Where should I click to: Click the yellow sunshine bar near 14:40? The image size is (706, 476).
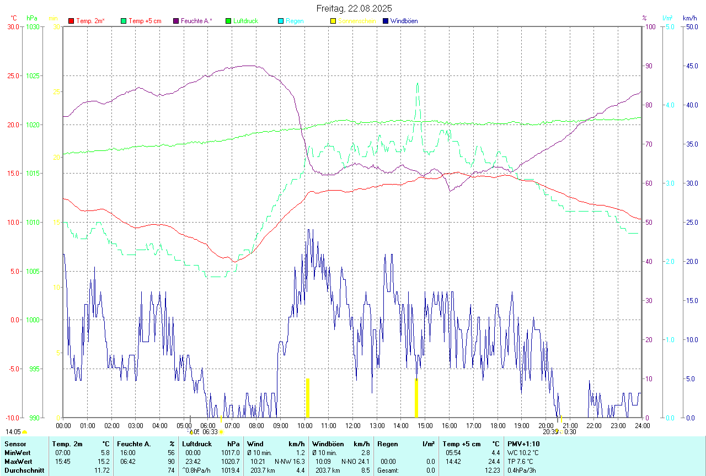pos(416,398)
